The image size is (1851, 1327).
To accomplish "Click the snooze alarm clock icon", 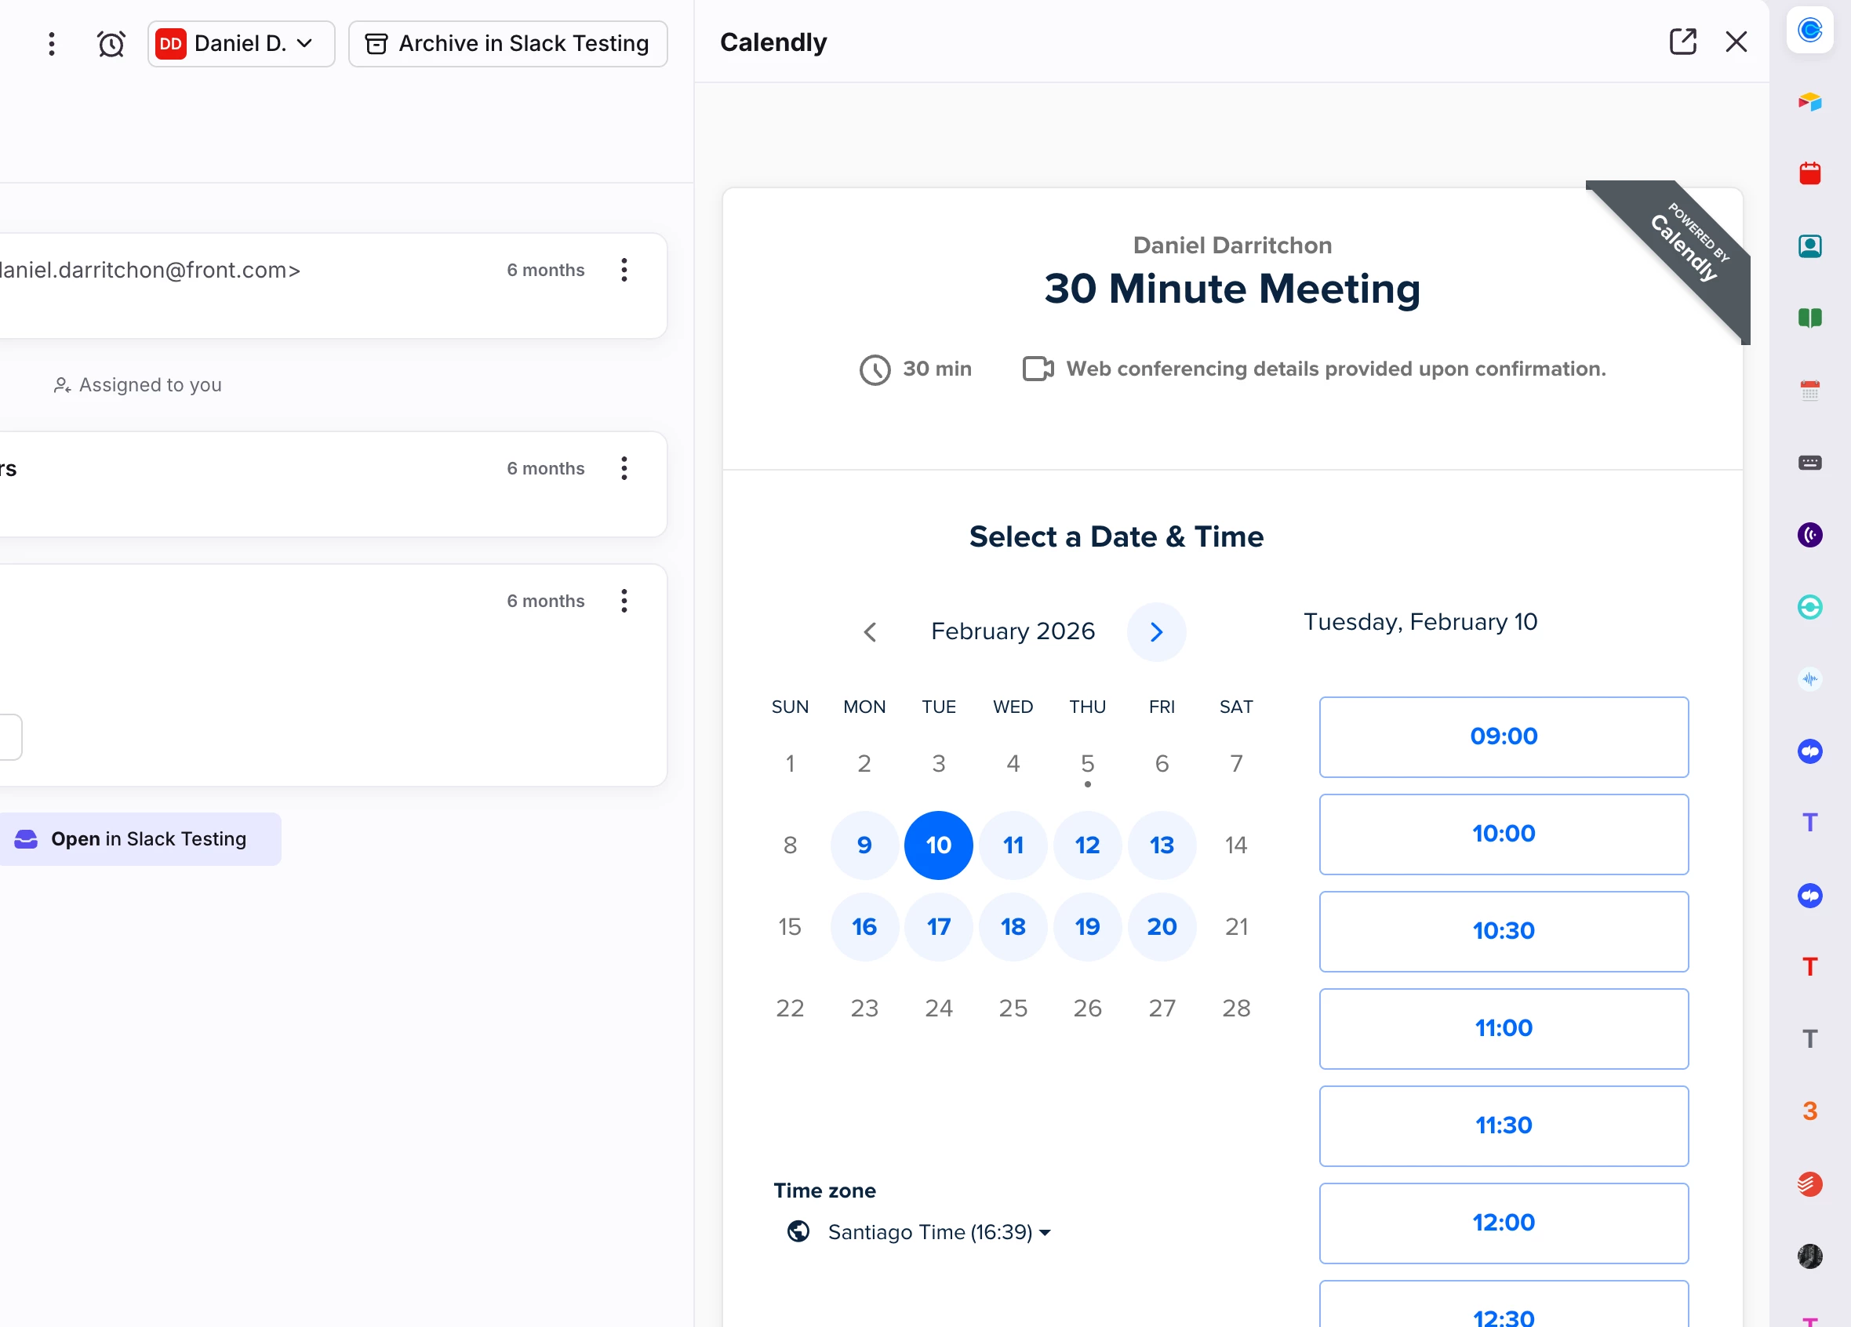I will click(x=111, y=43).
